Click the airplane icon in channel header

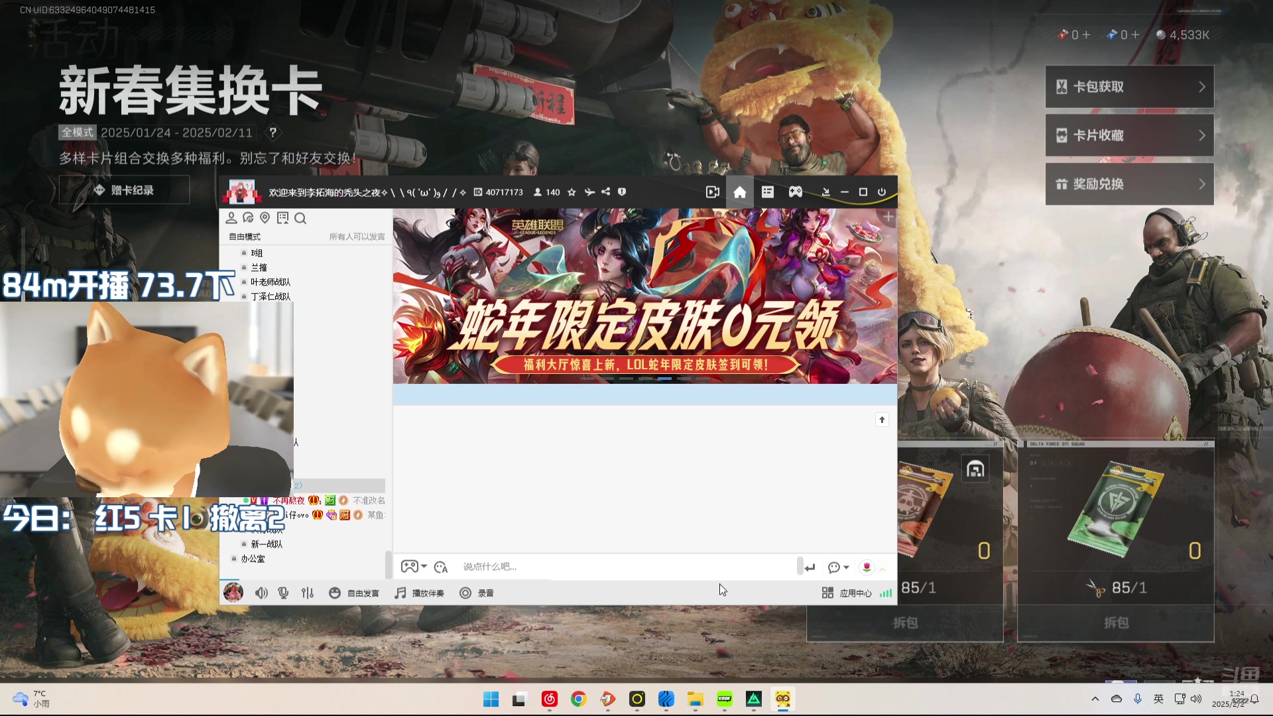(589, 192)
